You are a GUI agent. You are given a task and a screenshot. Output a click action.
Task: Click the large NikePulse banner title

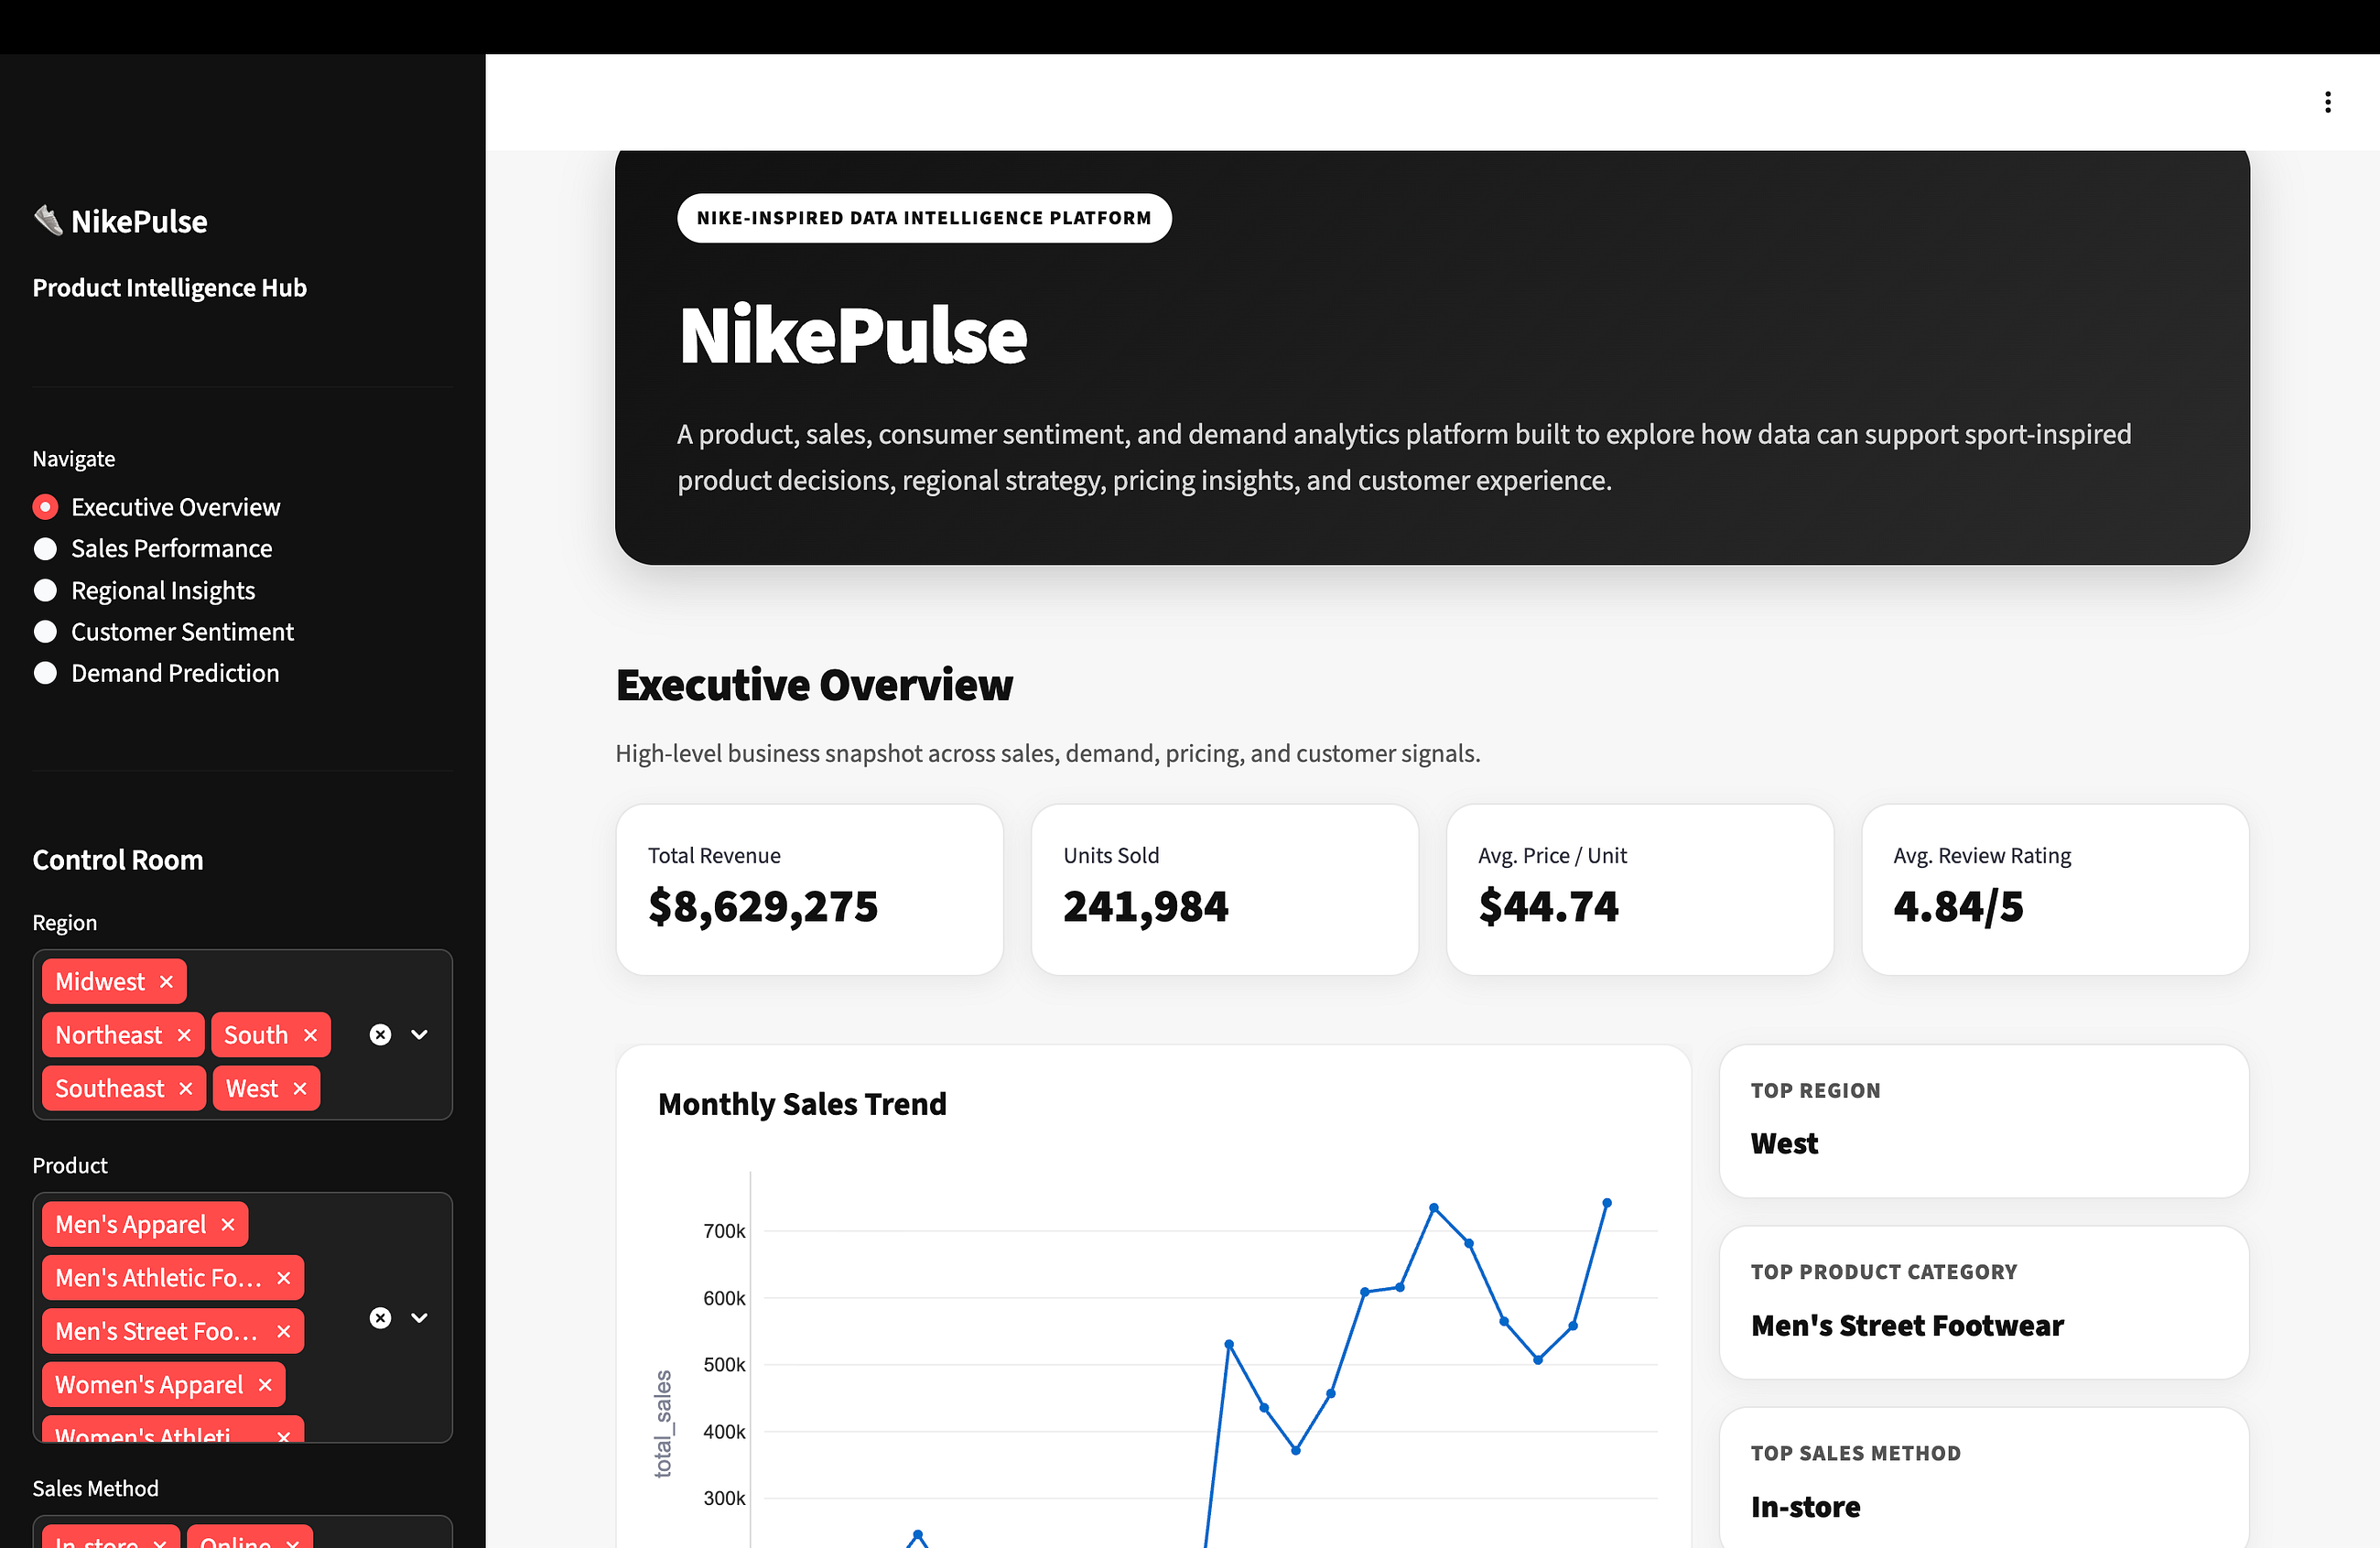pyautogui.click(x=853, y=336)
